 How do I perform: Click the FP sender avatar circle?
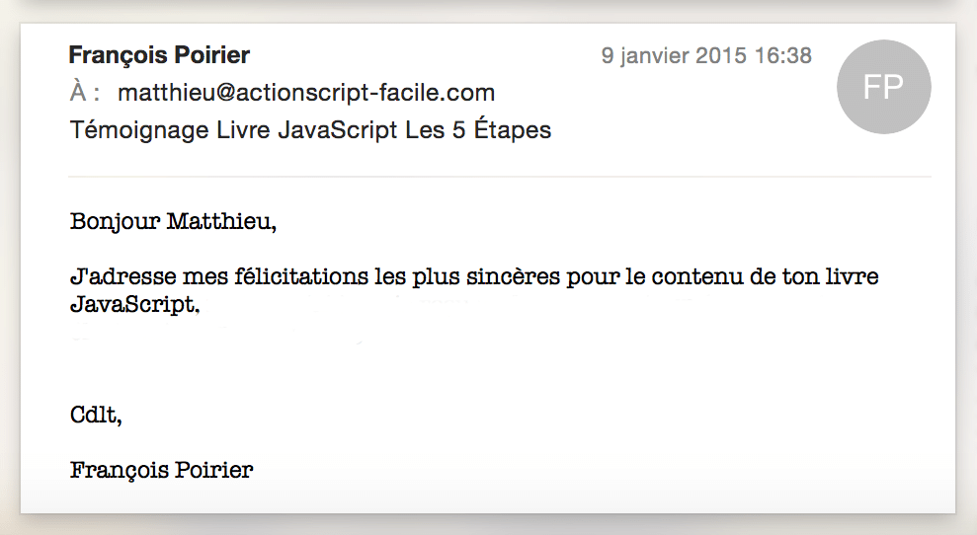pos(883,87)
